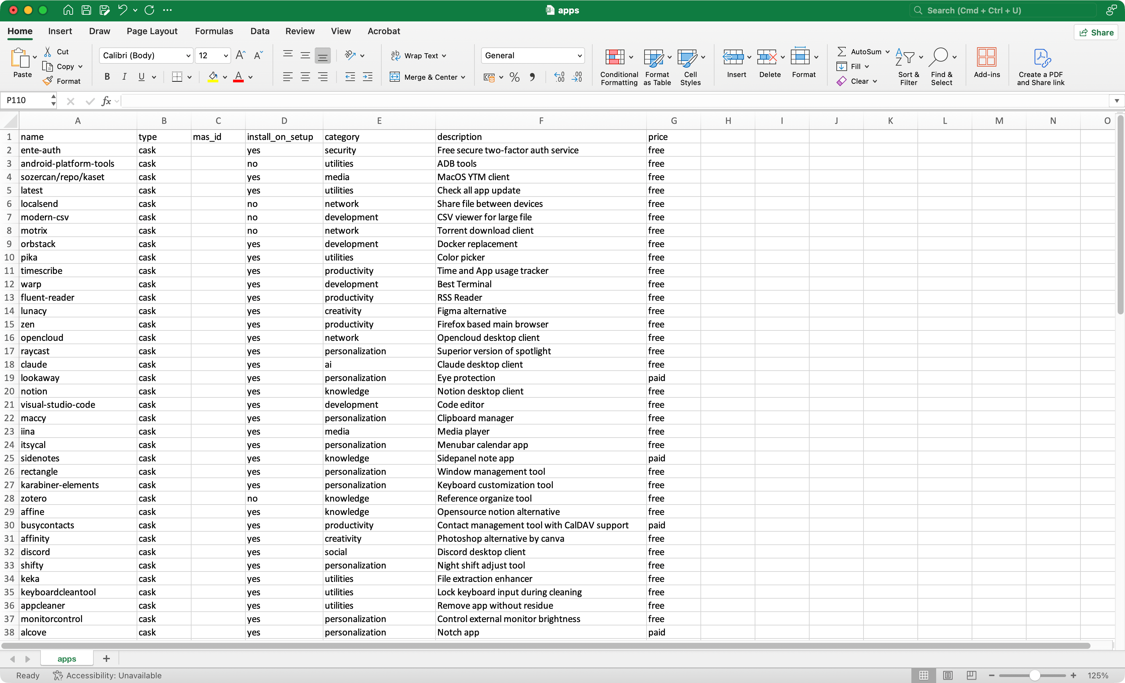Viewport: 1125px width, 683px height.
Task: Open the Data ribbon tab
Action: click(x=260, y=31)
